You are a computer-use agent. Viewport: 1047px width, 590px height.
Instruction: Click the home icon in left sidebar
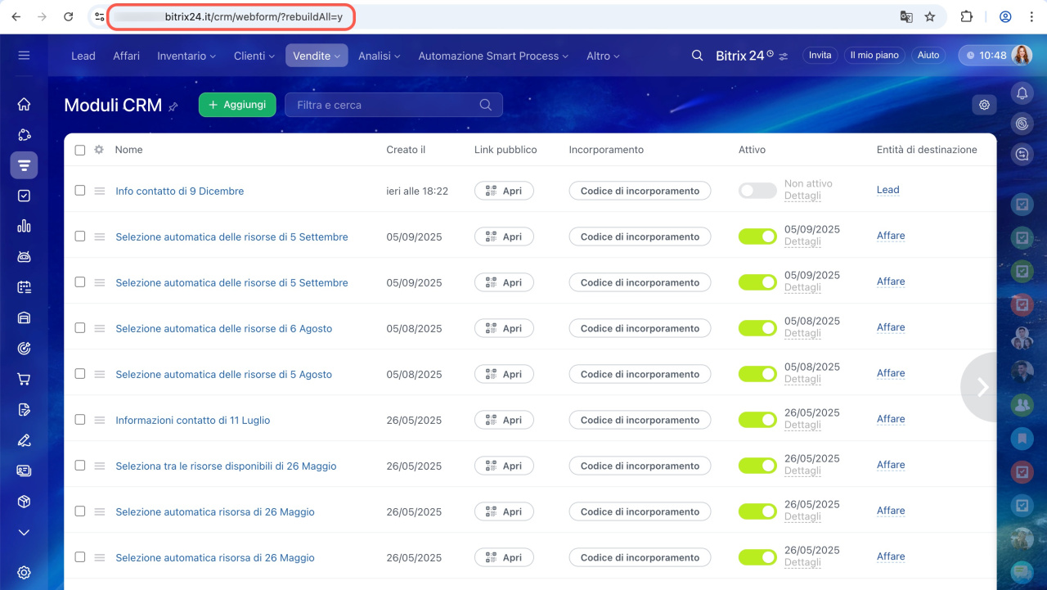click(24, 104)
